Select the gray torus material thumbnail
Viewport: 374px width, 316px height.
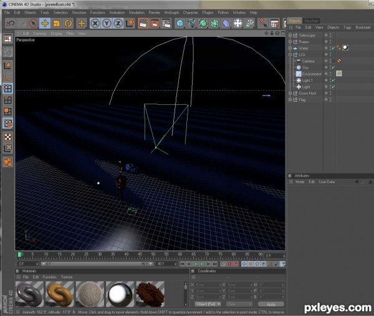tap(29, 294)
